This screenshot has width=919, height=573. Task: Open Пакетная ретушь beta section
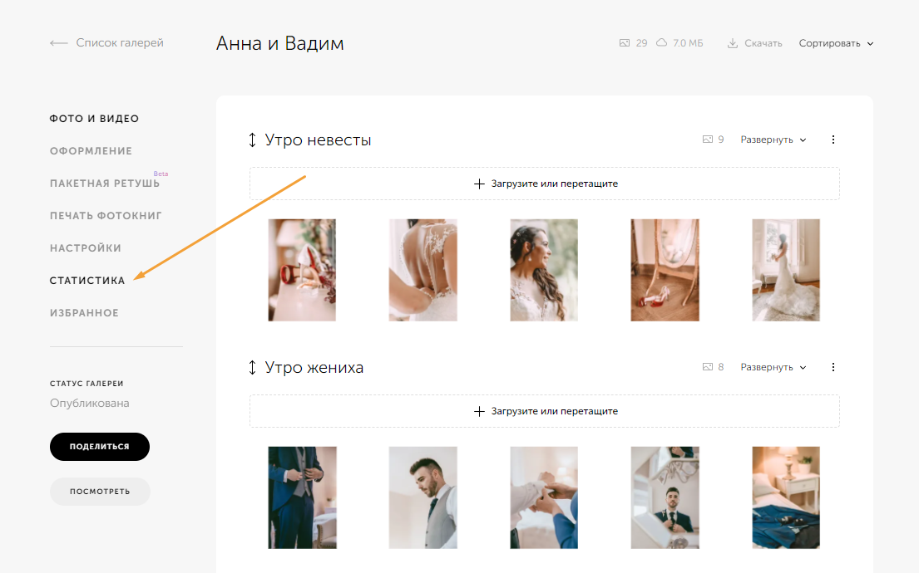[105, 184]
